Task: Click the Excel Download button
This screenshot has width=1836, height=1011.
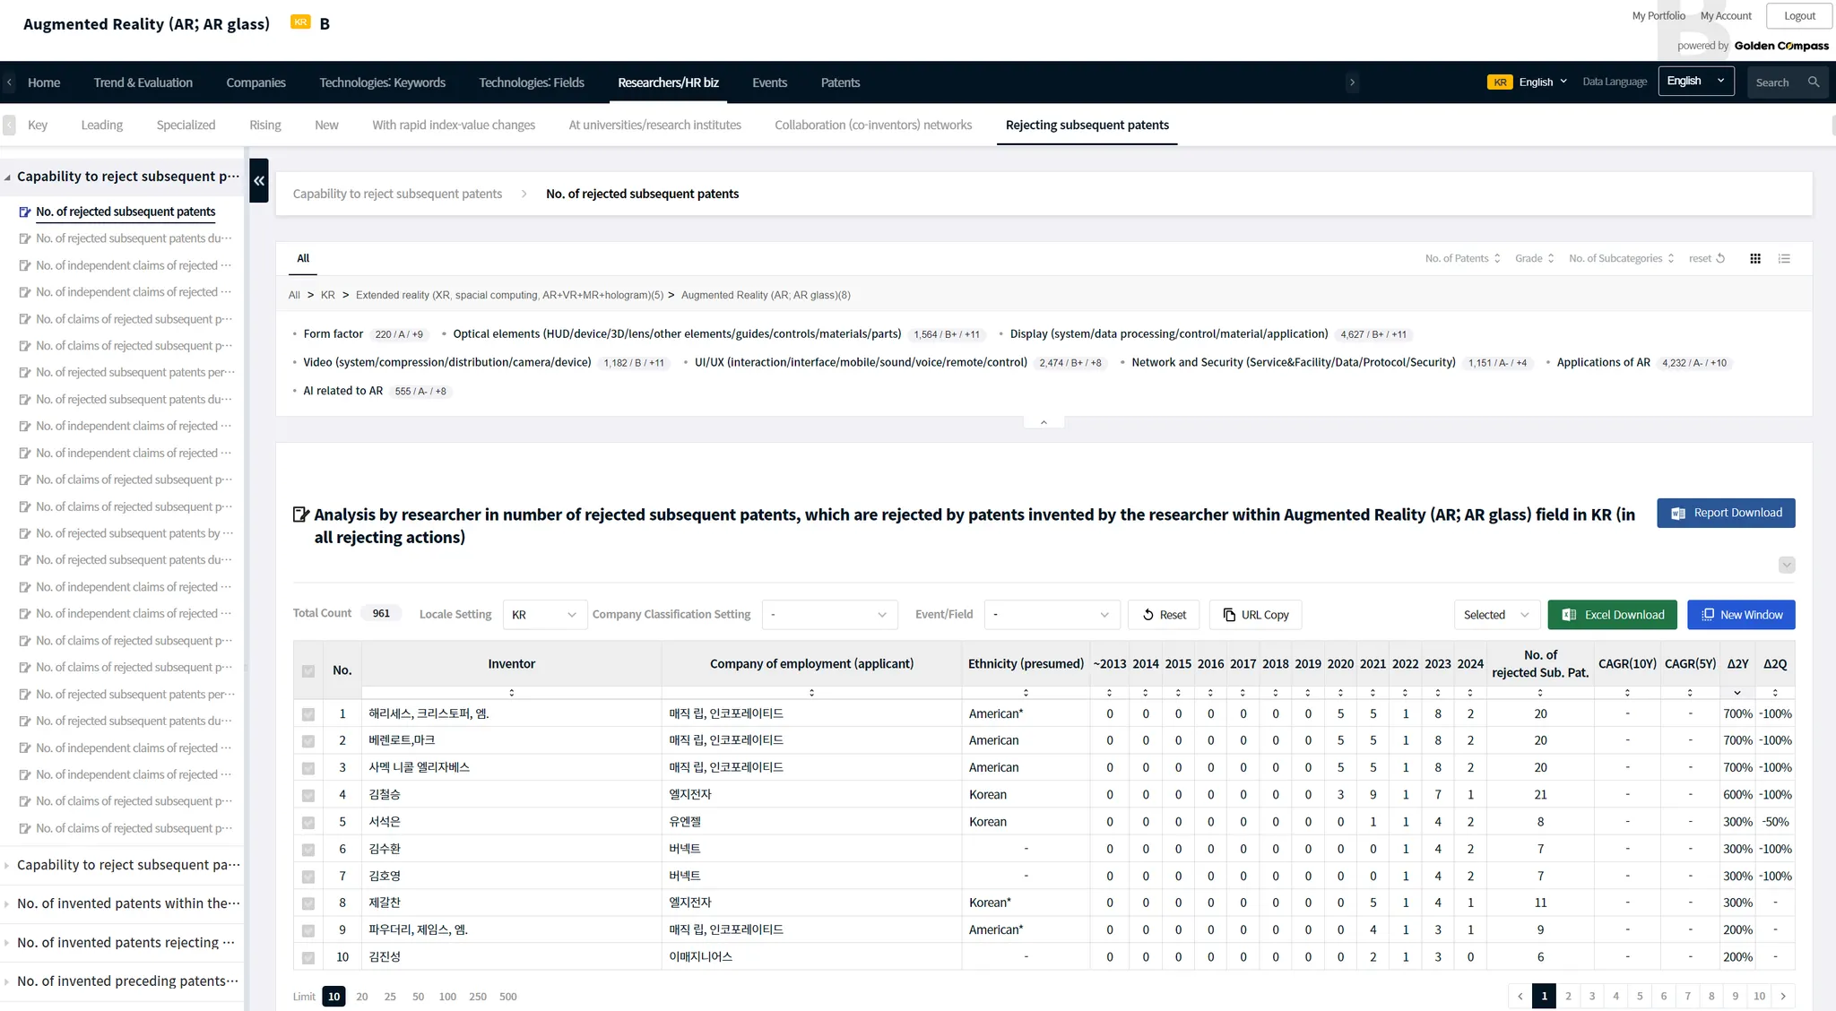Action: [x=1612, y=615]
